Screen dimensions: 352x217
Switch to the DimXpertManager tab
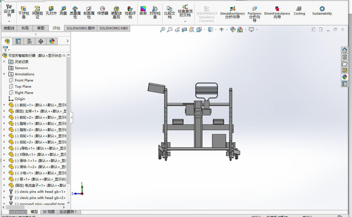41,41
